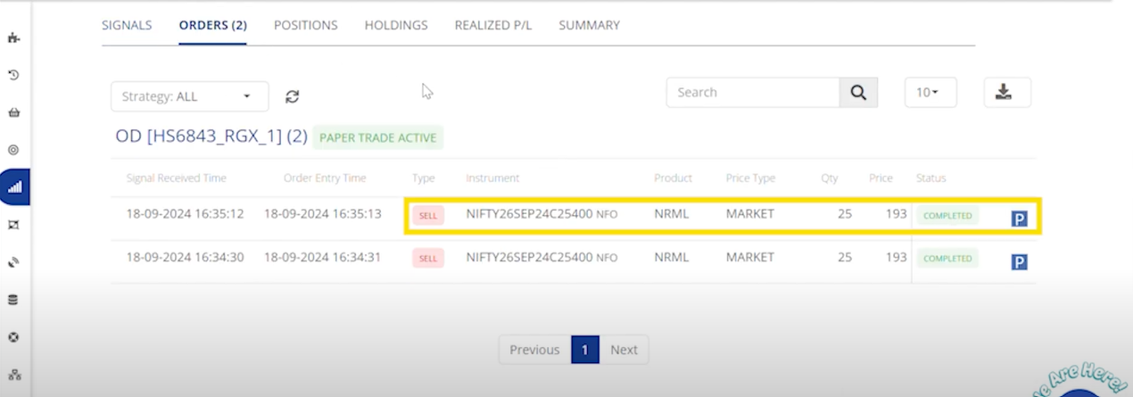Open the POSITIONS tab
Screen dimensions: 1133x397
click(x=305, y=25)
